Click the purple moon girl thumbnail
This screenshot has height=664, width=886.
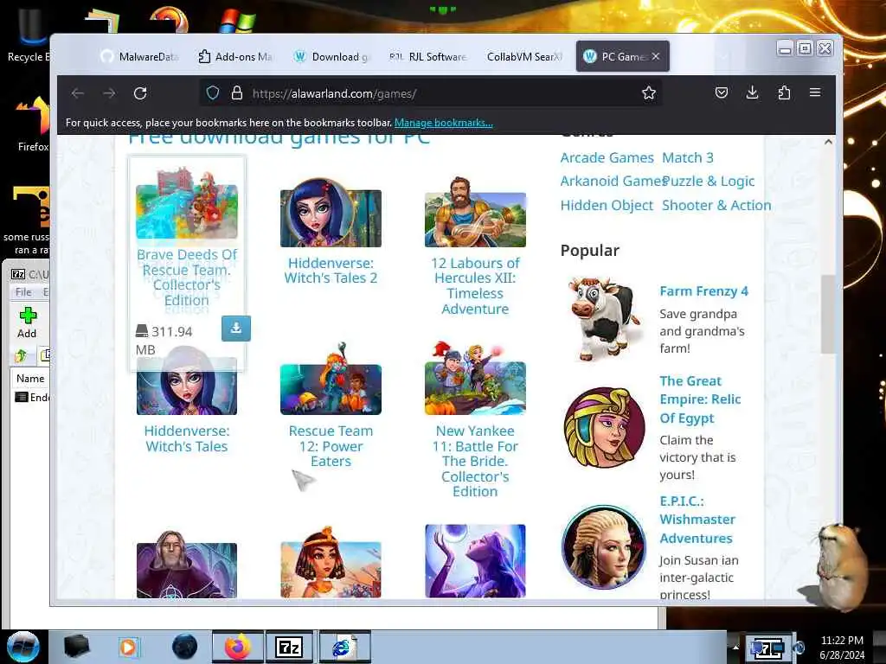point(475,560)
